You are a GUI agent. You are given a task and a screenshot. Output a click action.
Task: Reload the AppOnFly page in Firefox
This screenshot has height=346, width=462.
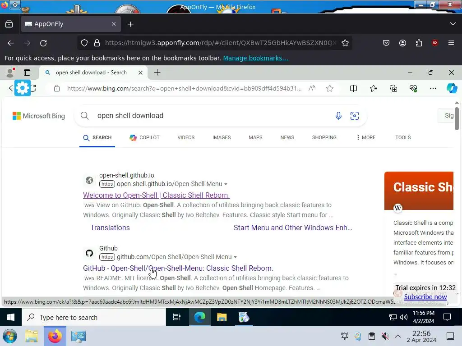pyautogui.click(x=43, y=43)
